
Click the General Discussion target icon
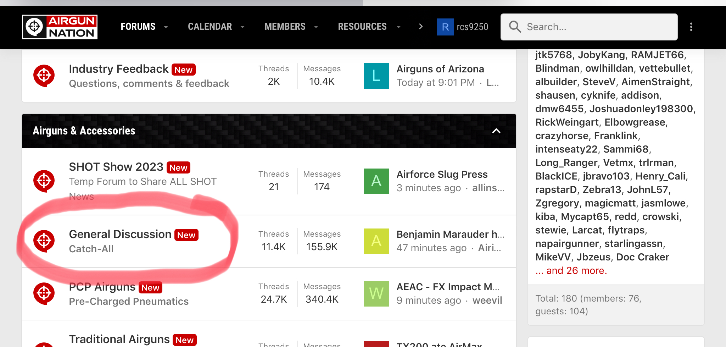pos(44,241)
